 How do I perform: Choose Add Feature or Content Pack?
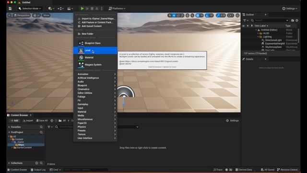pyautogui.click(x=96, y=23)
